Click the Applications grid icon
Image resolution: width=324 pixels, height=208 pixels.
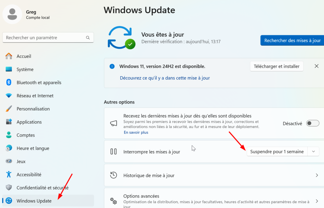[9, 122]
